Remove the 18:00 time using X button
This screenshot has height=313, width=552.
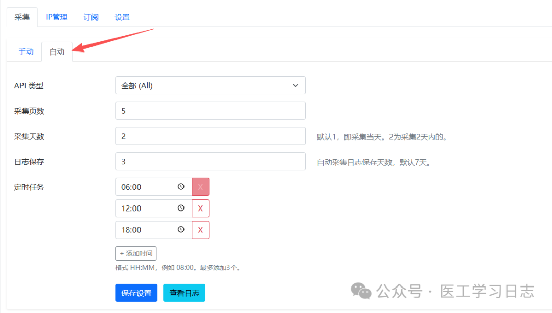tap(200, 230)
